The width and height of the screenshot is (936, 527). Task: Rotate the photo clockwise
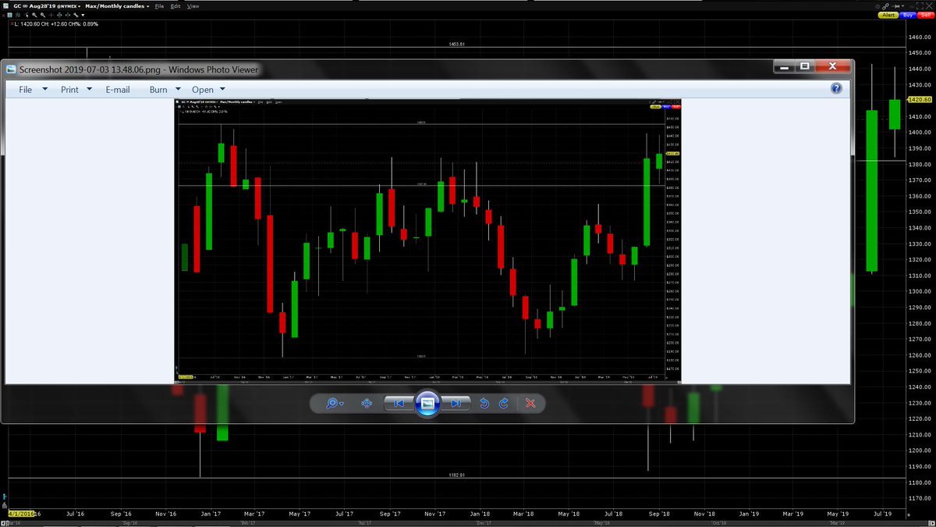[x=504, y=403]
